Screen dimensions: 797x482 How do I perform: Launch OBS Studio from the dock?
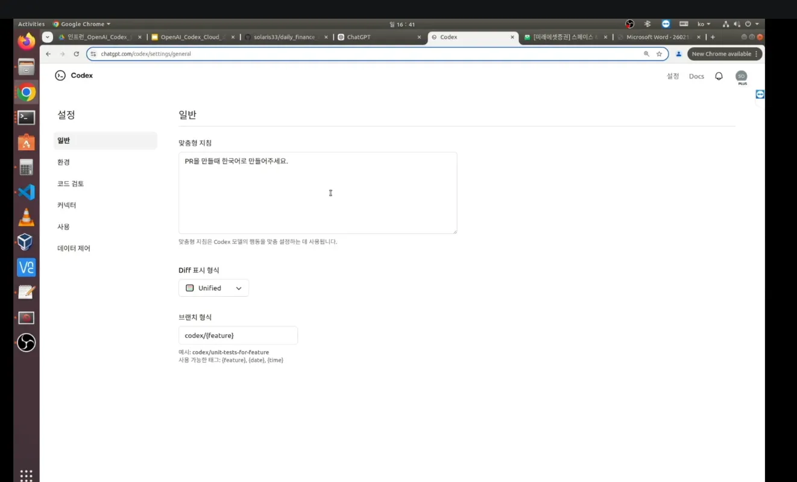click(26, 343)
